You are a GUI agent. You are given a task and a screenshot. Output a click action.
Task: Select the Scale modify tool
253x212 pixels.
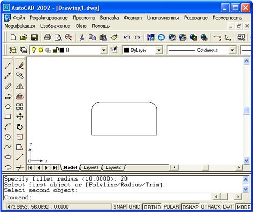[x=20, y=137]
